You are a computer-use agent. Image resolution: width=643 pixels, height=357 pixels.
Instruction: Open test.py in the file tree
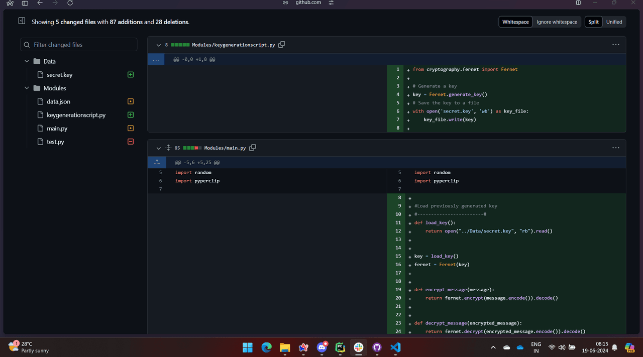click(55, 142)
